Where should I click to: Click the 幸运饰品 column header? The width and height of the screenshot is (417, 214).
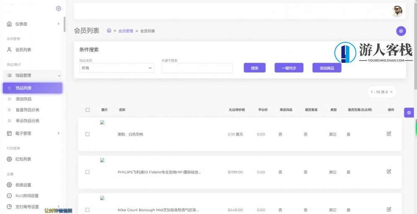coord(286,110)
